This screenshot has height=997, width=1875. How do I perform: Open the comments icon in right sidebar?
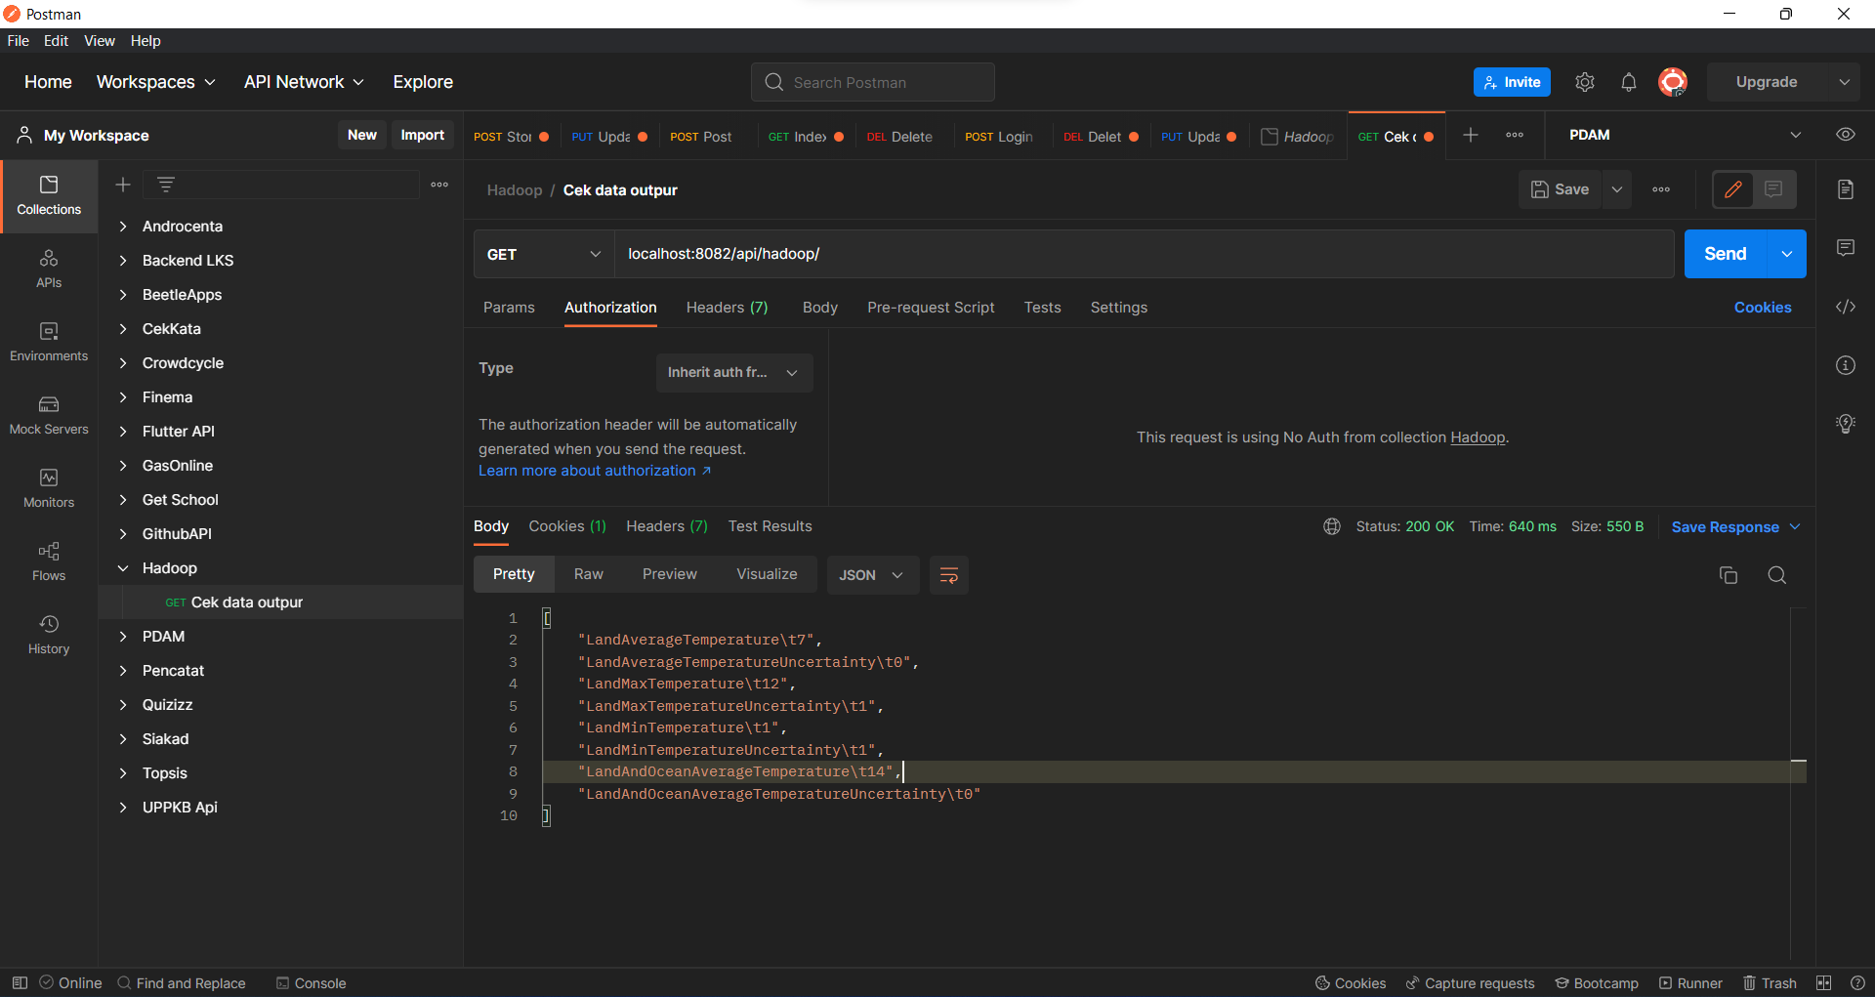point(1846,248)
